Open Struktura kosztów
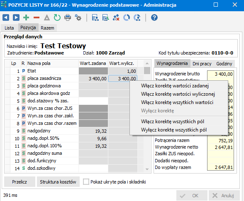Screen dimensions: 244x201 coord(58,182)
